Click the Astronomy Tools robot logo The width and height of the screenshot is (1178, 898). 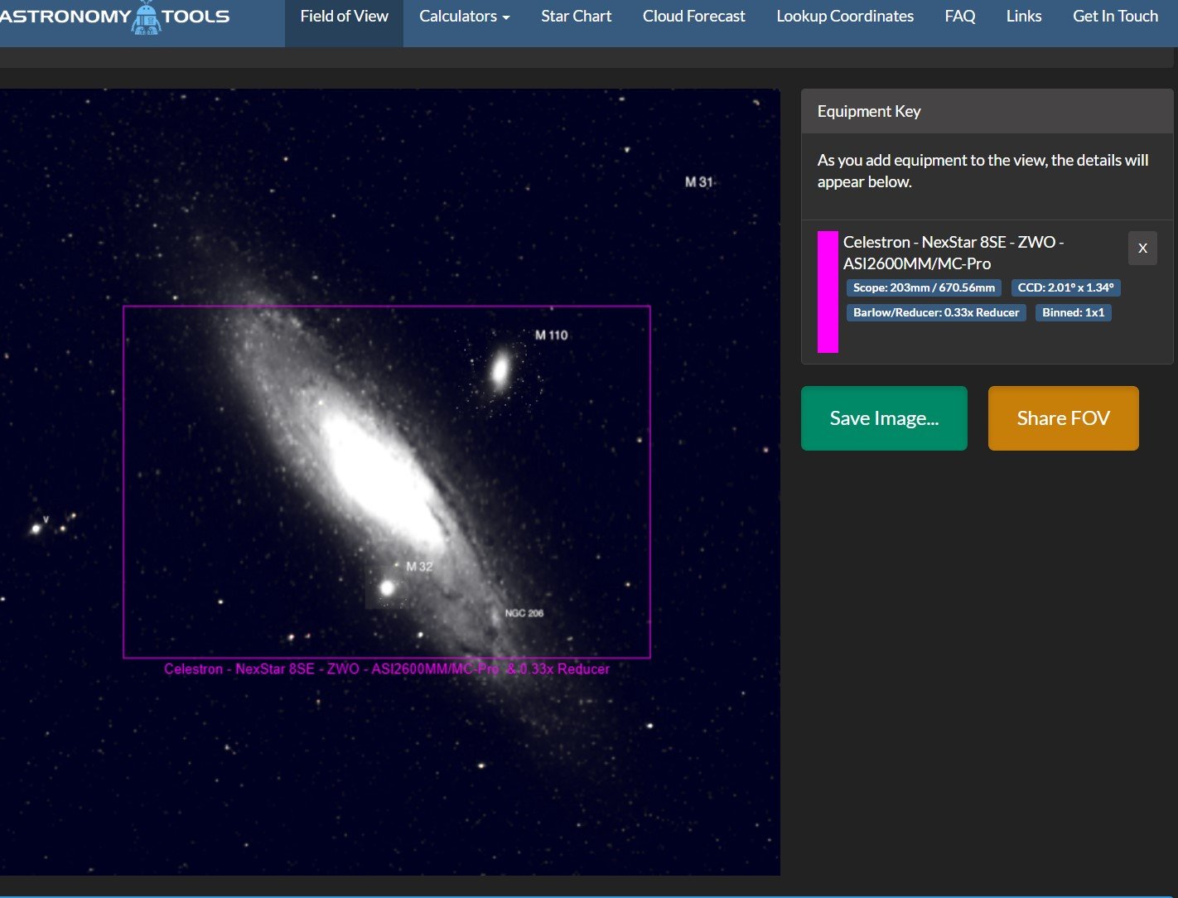(146, 17)
